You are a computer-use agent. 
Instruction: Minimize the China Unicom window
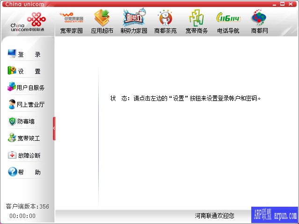pos(274,4)
